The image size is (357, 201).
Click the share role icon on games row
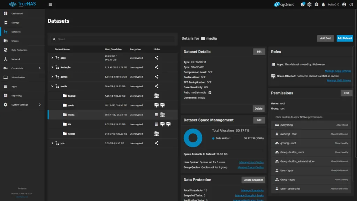(x=156, y=76)
